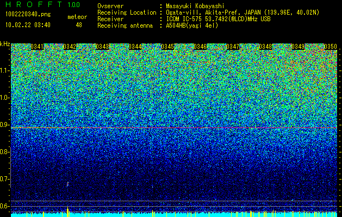Click the date stamp 10.02.22 03:40

tap(28, 25)
